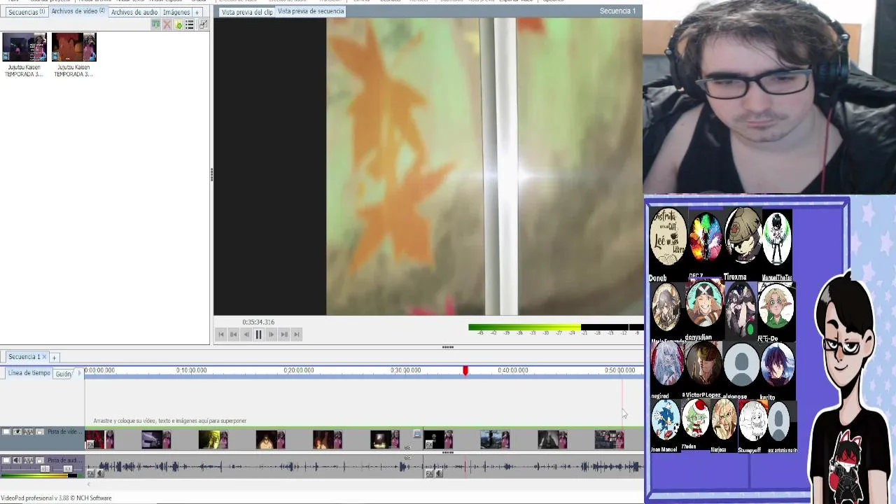
Task: Open the Imágenes bin tab
Action: [176, 12]
